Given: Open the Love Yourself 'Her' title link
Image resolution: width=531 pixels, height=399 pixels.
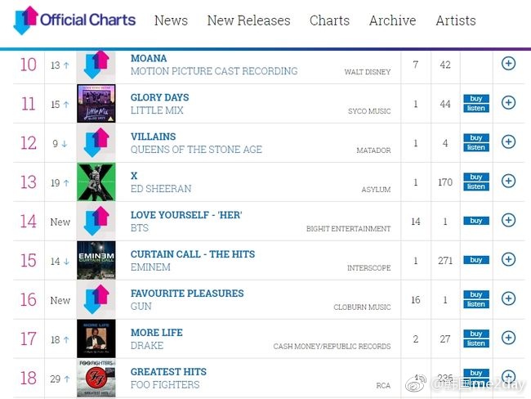Looking at the screenshot, I should [186, 215].
